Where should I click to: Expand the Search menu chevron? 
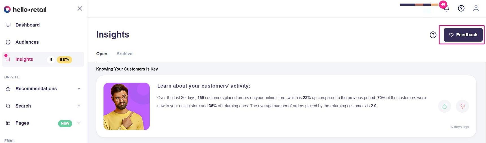click(x=79, y=106)
